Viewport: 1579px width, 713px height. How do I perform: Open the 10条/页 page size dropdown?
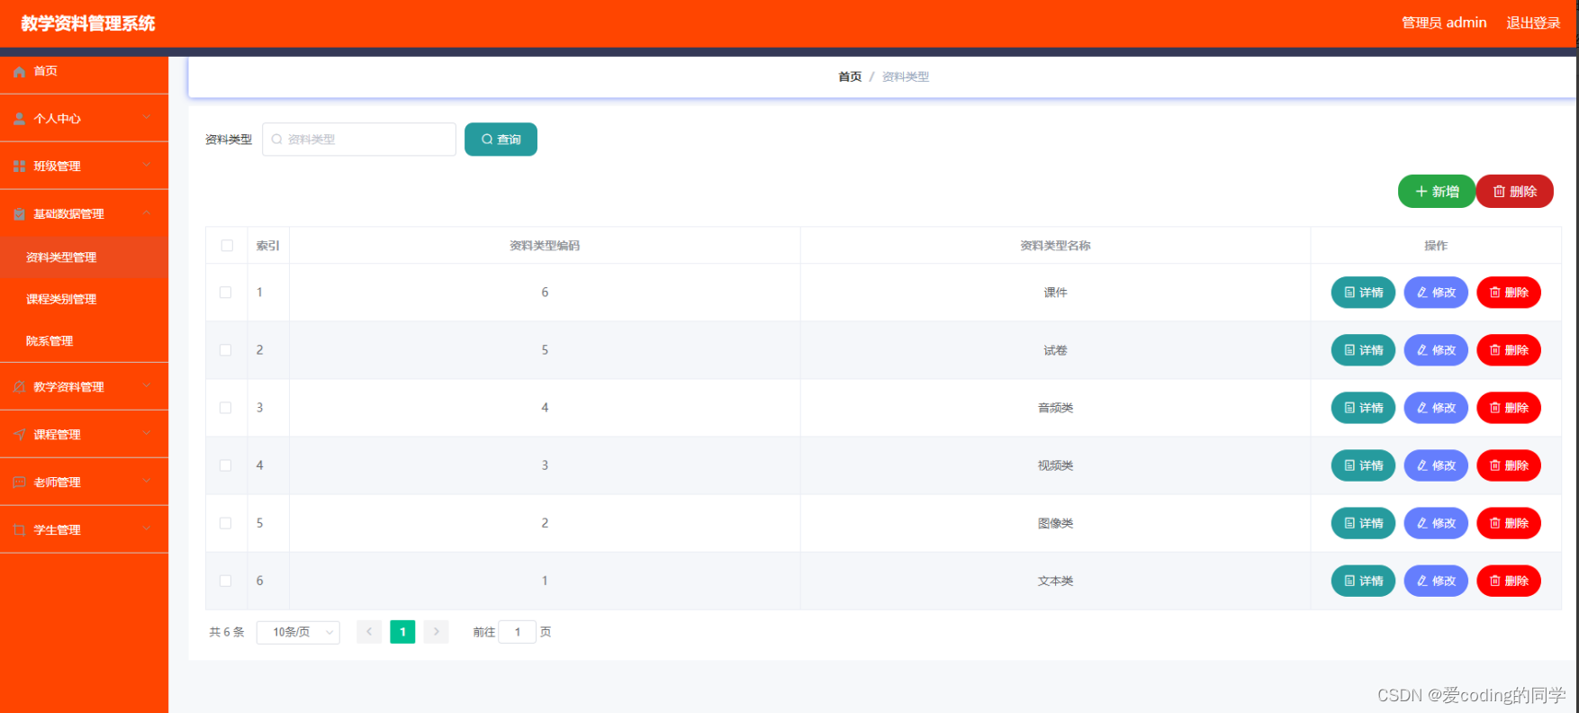tap(298, 632)
